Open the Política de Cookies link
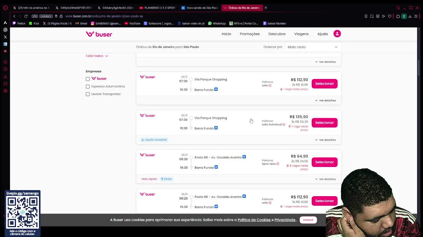The width and height of the screenshot is (423, 237). [254, 220]
